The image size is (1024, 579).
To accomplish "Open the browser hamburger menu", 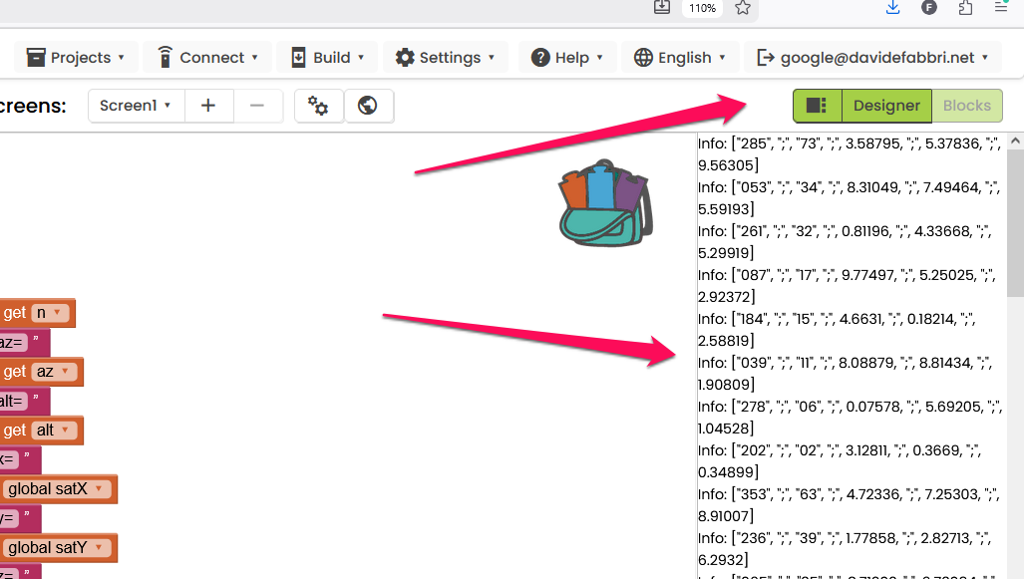I will point(1000,8).
